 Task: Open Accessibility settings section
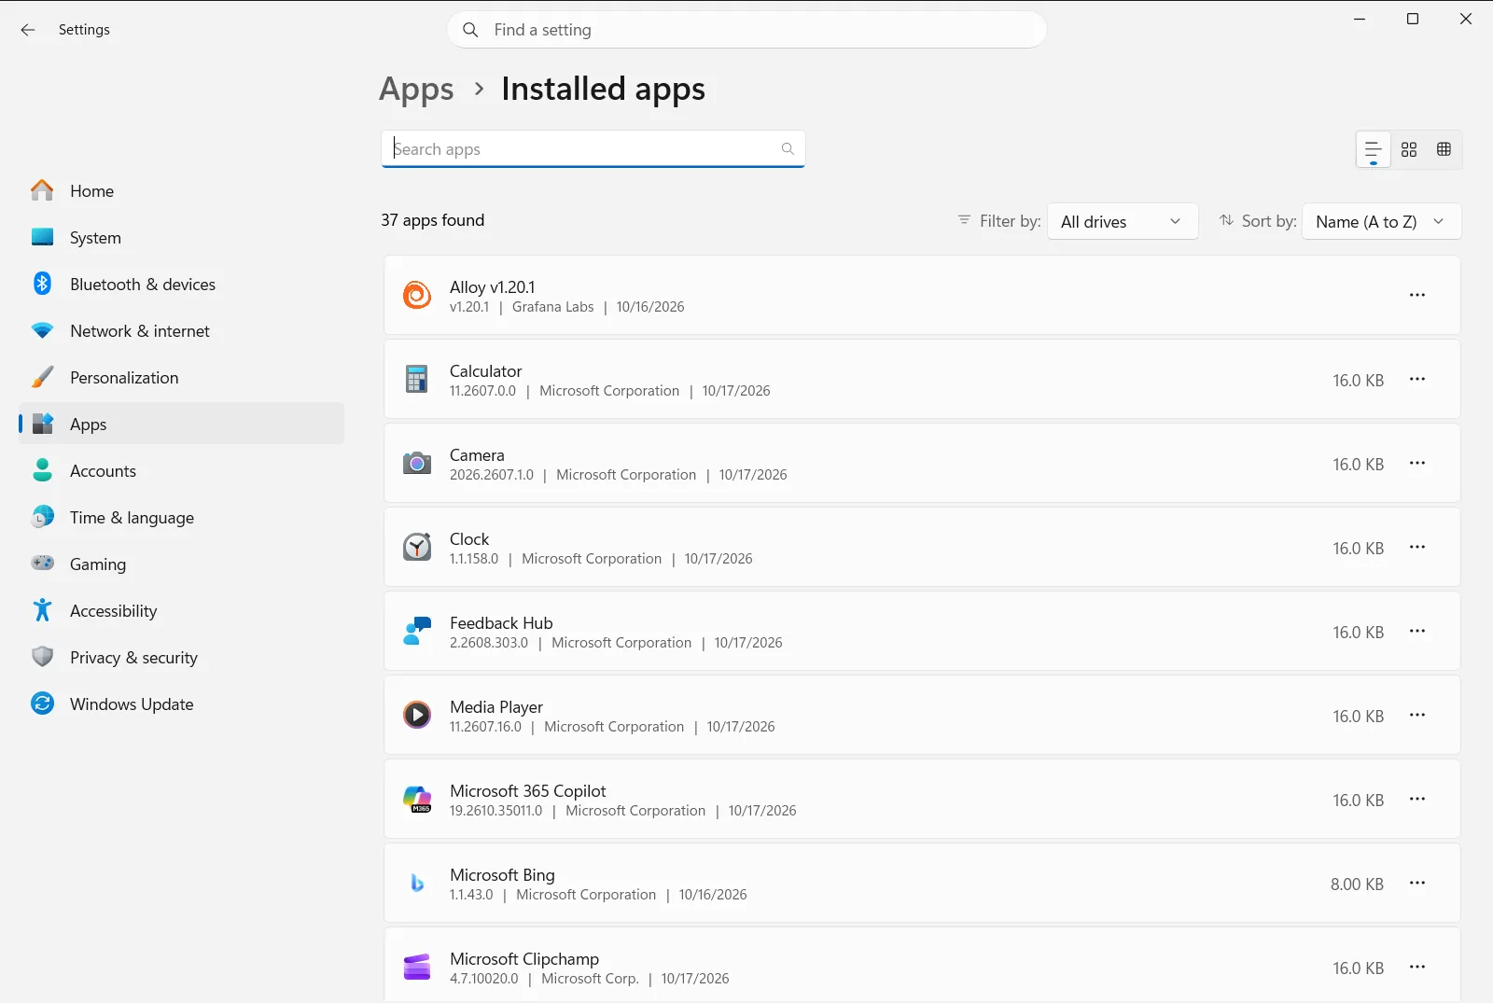click(x=182, y=611)
